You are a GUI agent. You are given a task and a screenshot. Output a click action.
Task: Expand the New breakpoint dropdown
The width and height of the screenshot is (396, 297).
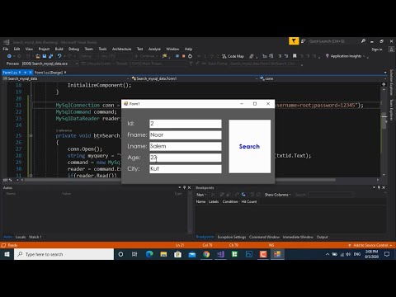pos(201,195)
